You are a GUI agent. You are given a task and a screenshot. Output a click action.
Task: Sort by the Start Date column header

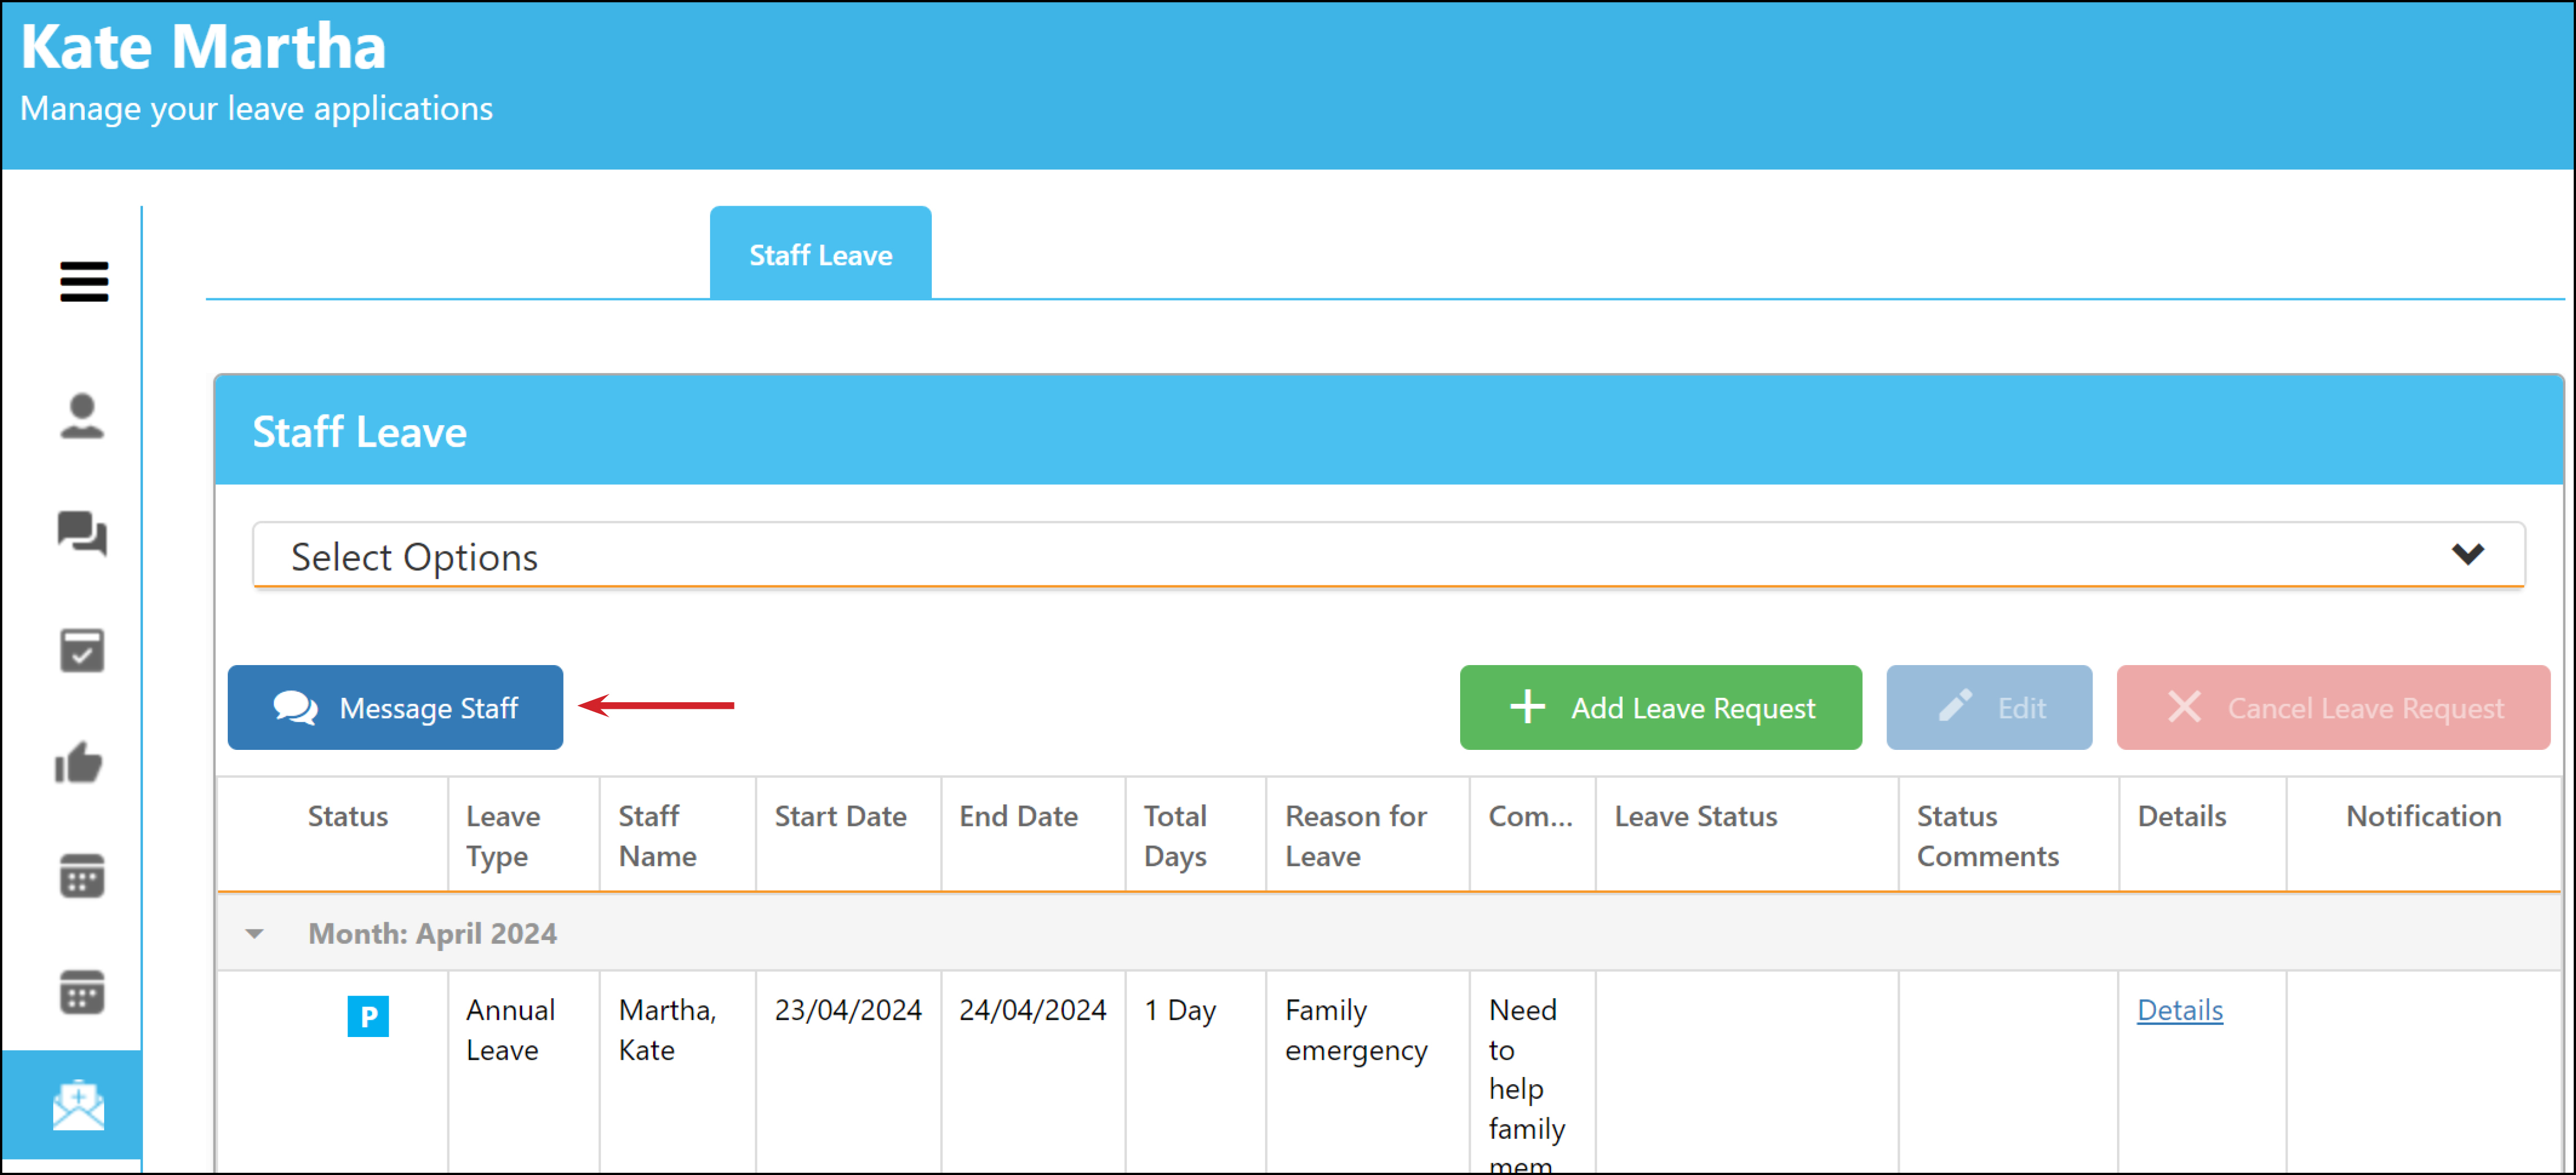click(x=841, y=816)
